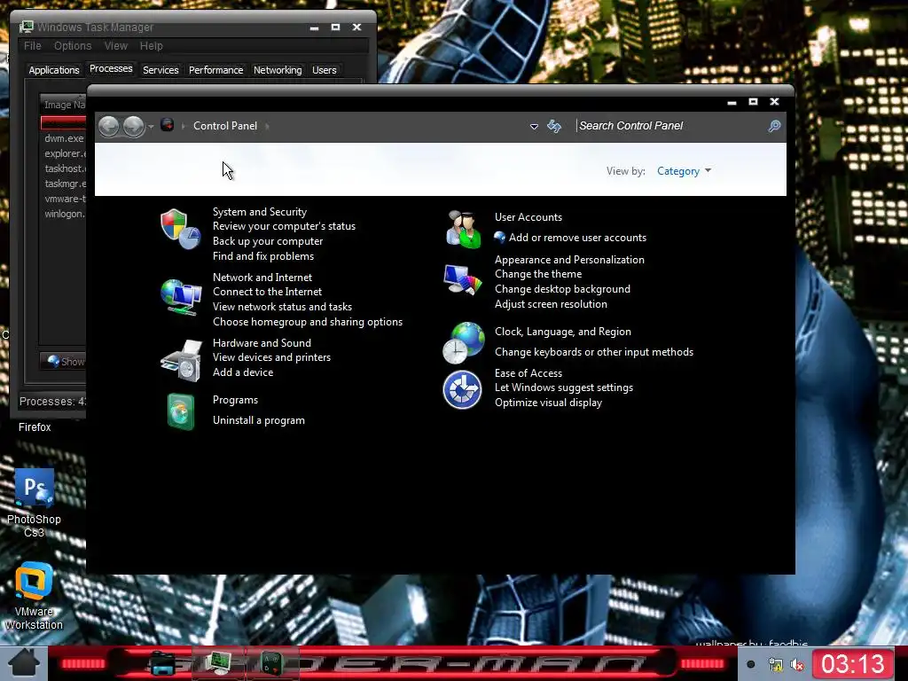Click the network tray icon

(x=775, y=665)
